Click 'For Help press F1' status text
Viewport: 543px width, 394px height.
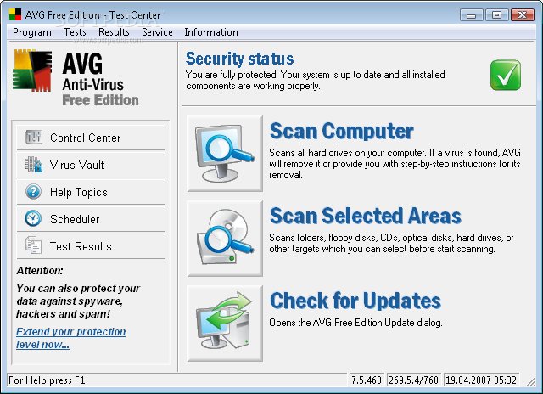pos(47,380)
